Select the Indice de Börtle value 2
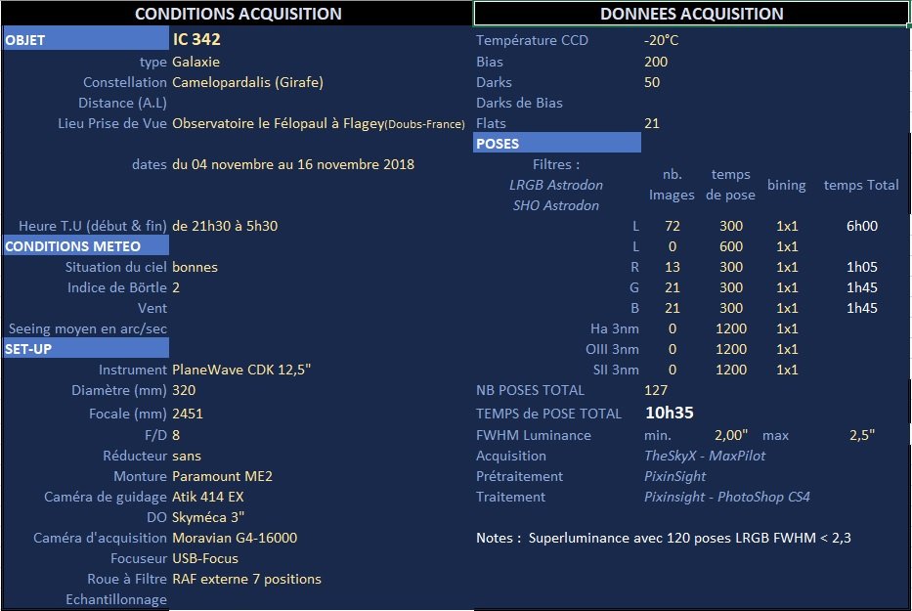The image size is (912, 611). tap(176, 287)
